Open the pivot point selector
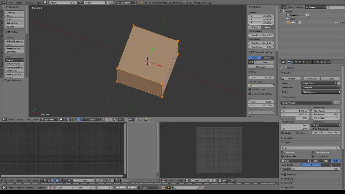The image size is (345, 194). pyautogui.click(x=69, y=119)
